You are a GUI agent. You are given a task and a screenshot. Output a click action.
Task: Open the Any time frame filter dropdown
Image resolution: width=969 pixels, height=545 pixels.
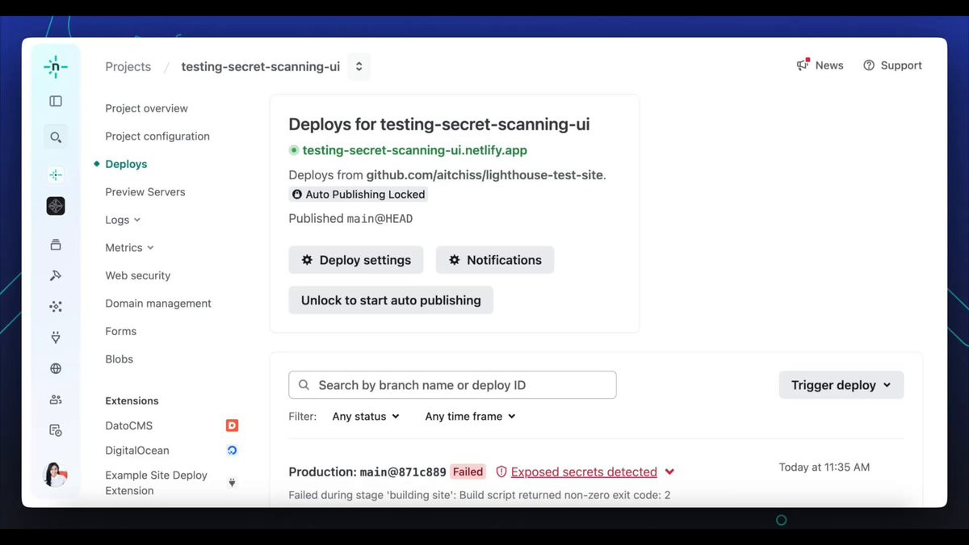tap(470, 417)
